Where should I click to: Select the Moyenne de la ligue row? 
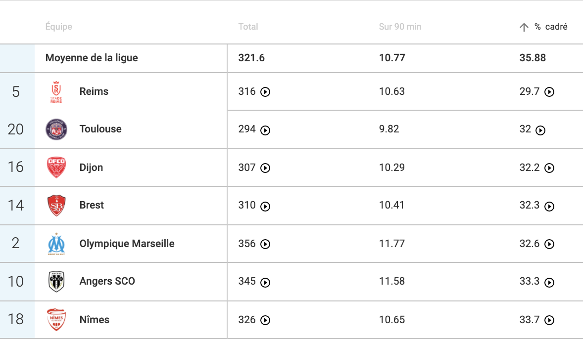click(x=291, y=58)
